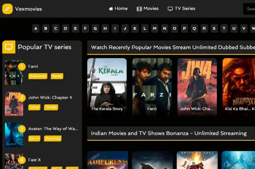This screenshot has width=255, height=169.
Task: Click the Vexmovies yellow logo icon
Action: (x=7, y=9)
